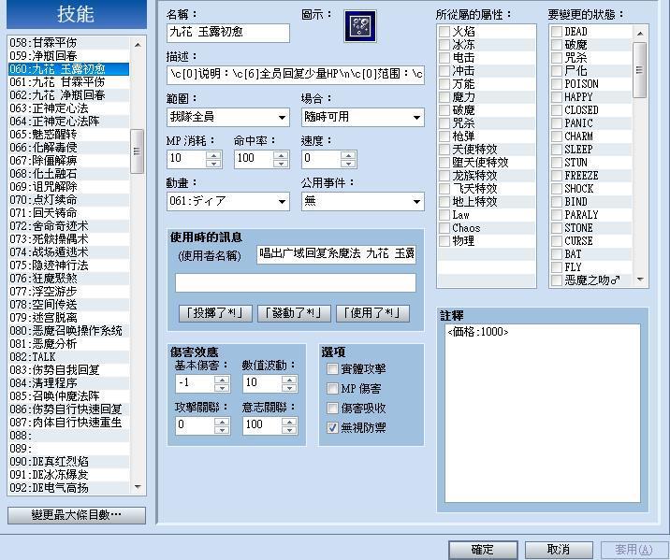Open the 範圍 dropdown showing 我隊全員
Image resolution: width=670 pixels, height=560 pixels.
point(228,118)
